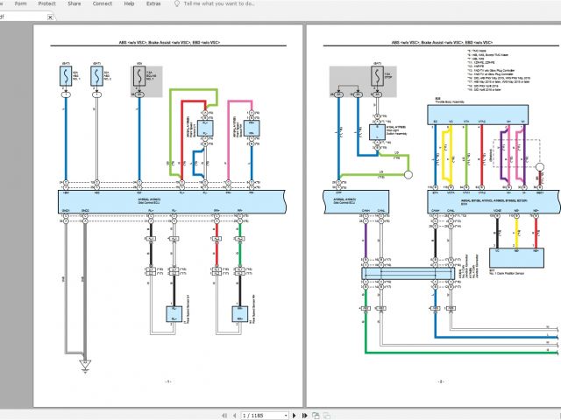Select the Connect ribbon tab

[102, 3]
